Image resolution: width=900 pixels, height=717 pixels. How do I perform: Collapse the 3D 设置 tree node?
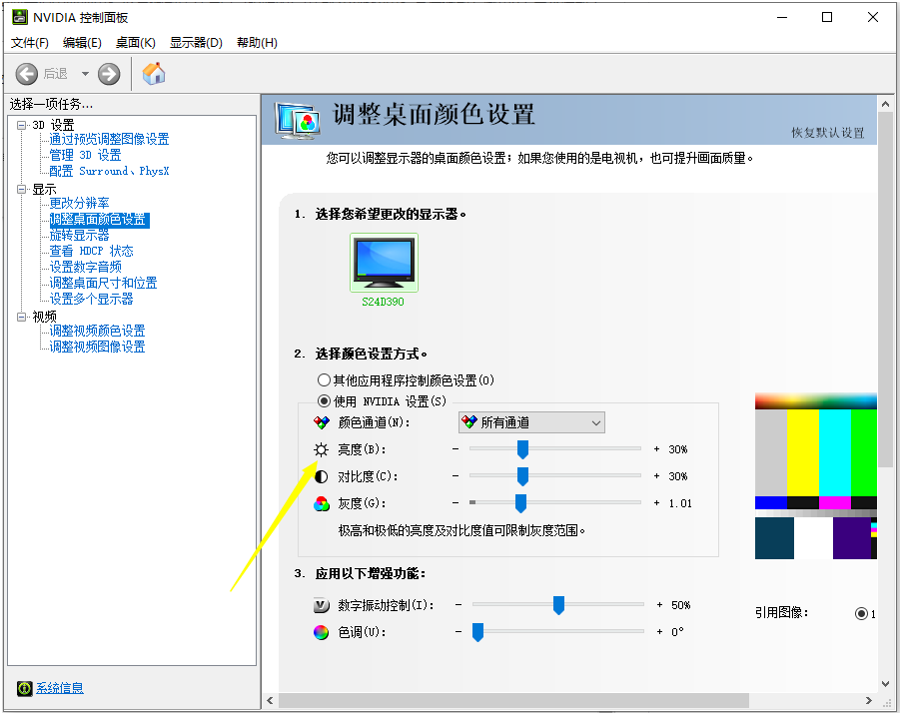22,125
